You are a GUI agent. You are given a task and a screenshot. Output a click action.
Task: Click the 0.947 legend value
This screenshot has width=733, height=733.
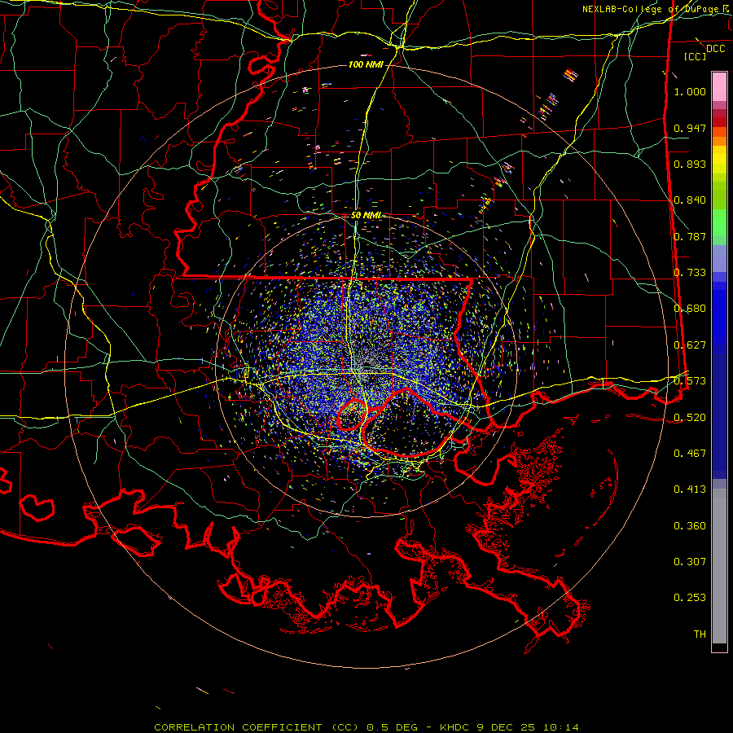click(690, 128)
